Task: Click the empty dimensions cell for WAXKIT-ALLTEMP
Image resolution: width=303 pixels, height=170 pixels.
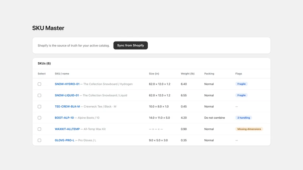Action: pyautogui.click(x=156, y=129)
